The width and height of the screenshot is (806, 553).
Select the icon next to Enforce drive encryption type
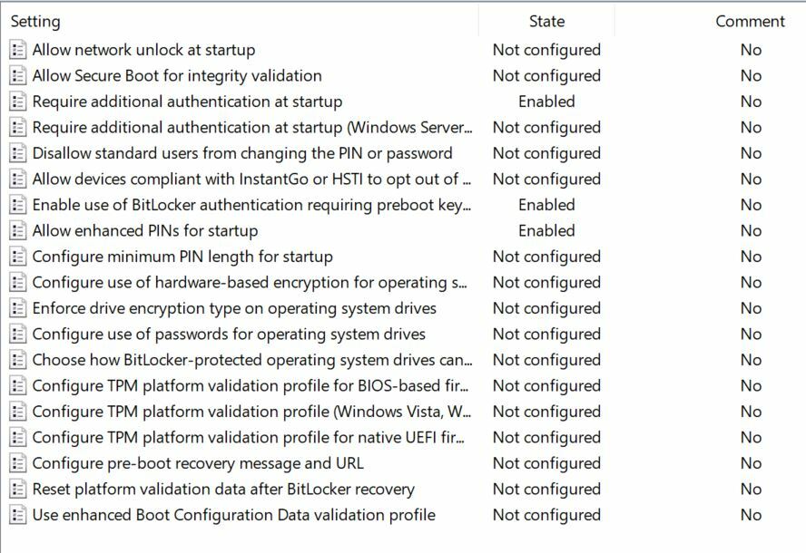(x=18, y=308)
